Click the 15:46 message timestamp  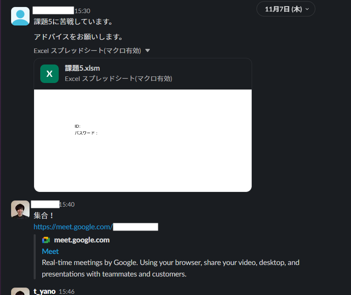pos(67,291)
